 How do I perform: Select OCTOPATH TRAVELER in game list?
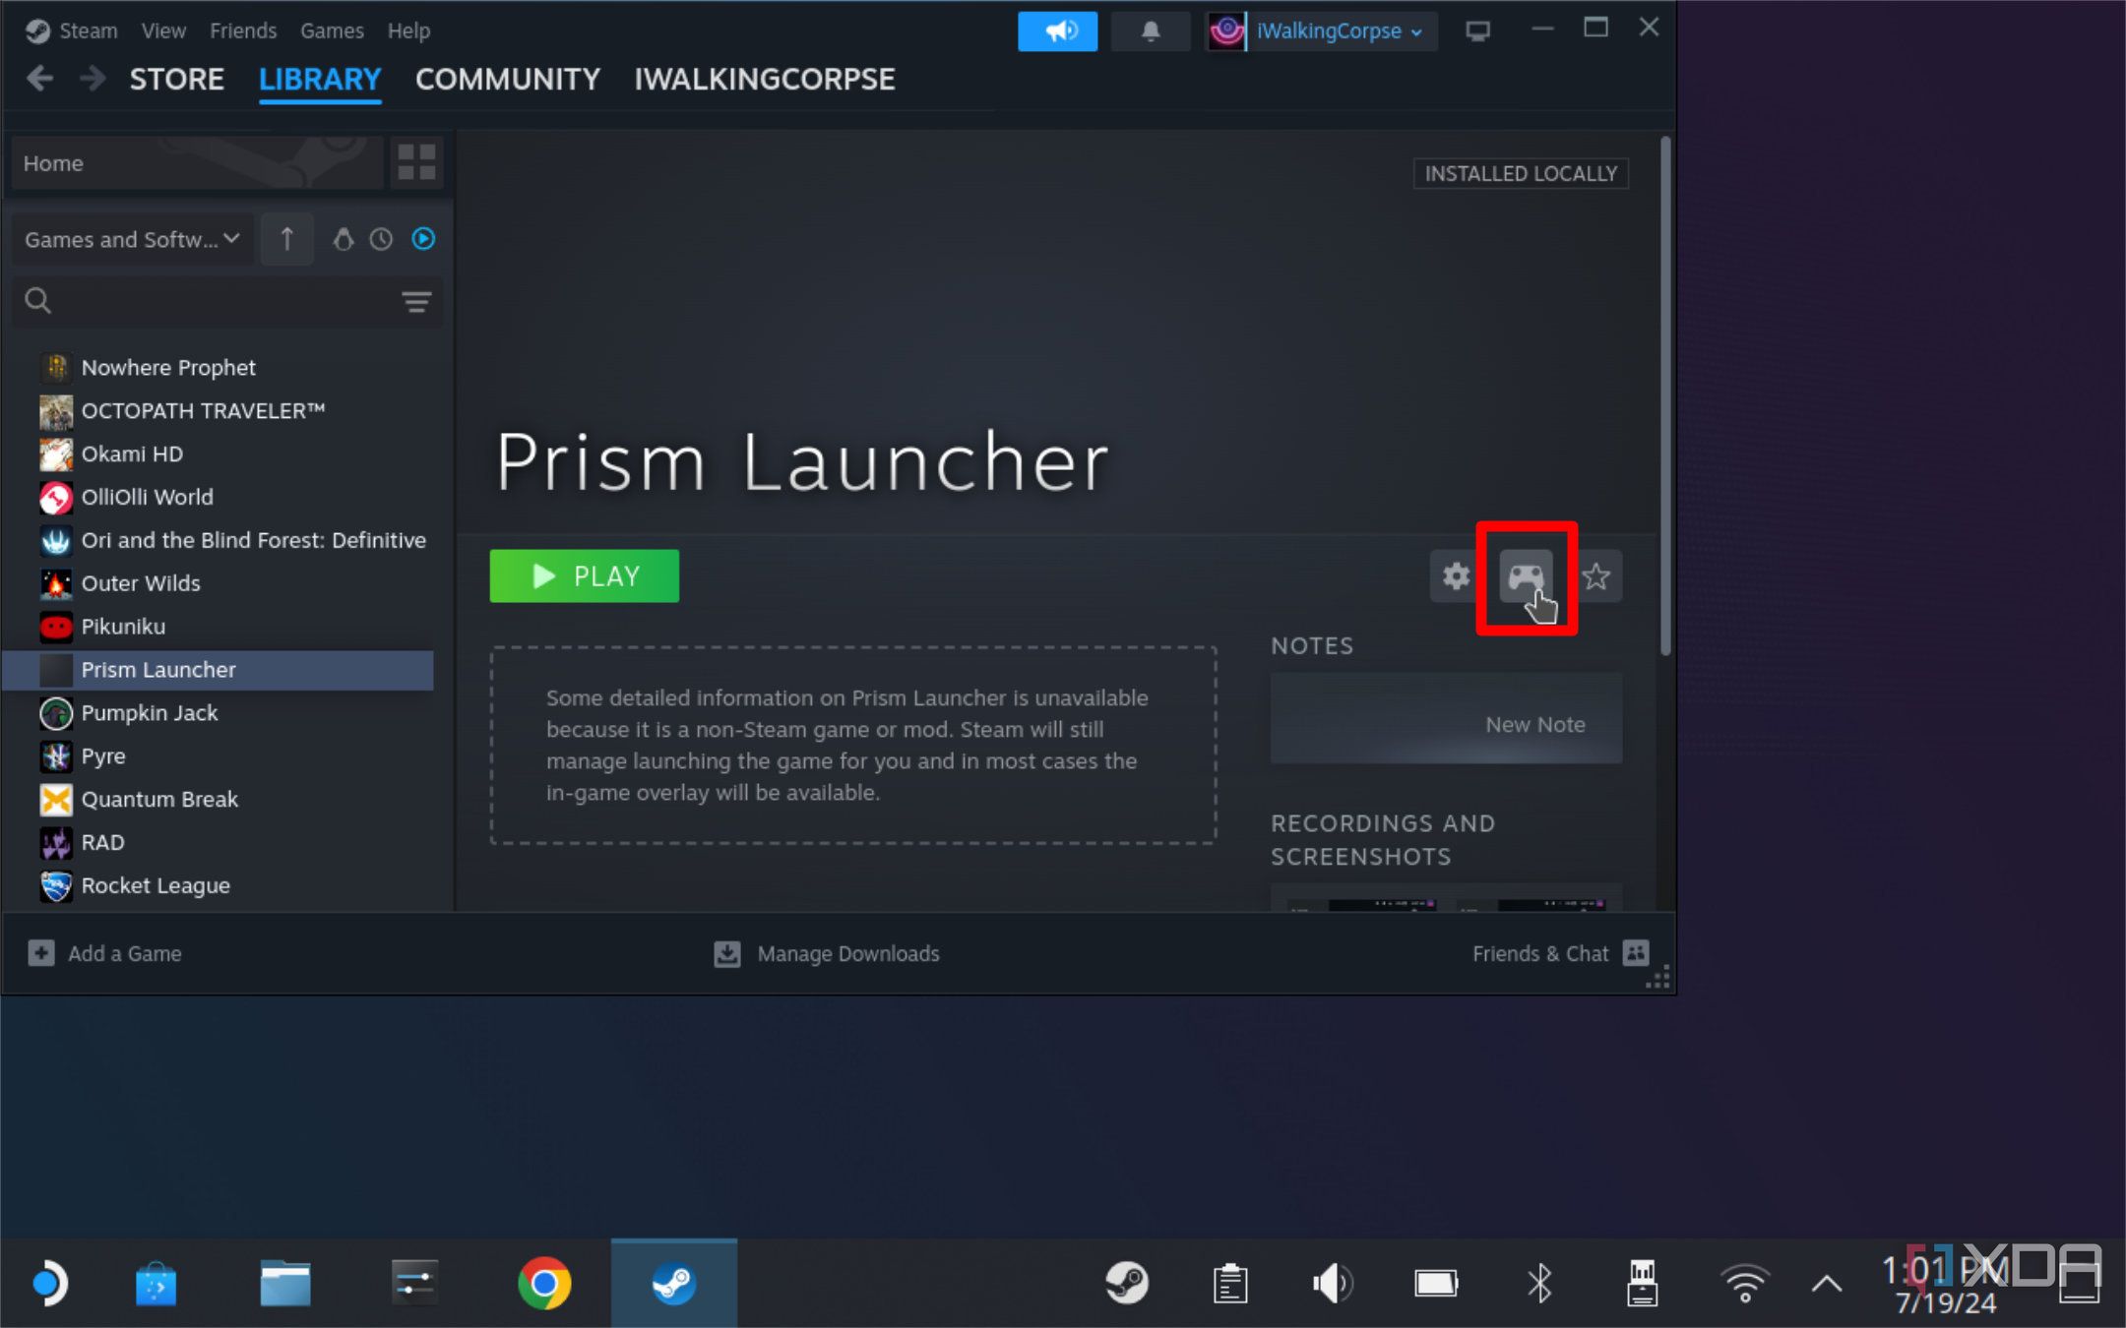tap(219, 410)
